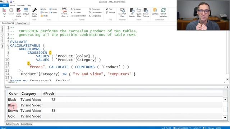
Task: Open the Query Builder tool
Action: tap(34, 13)
